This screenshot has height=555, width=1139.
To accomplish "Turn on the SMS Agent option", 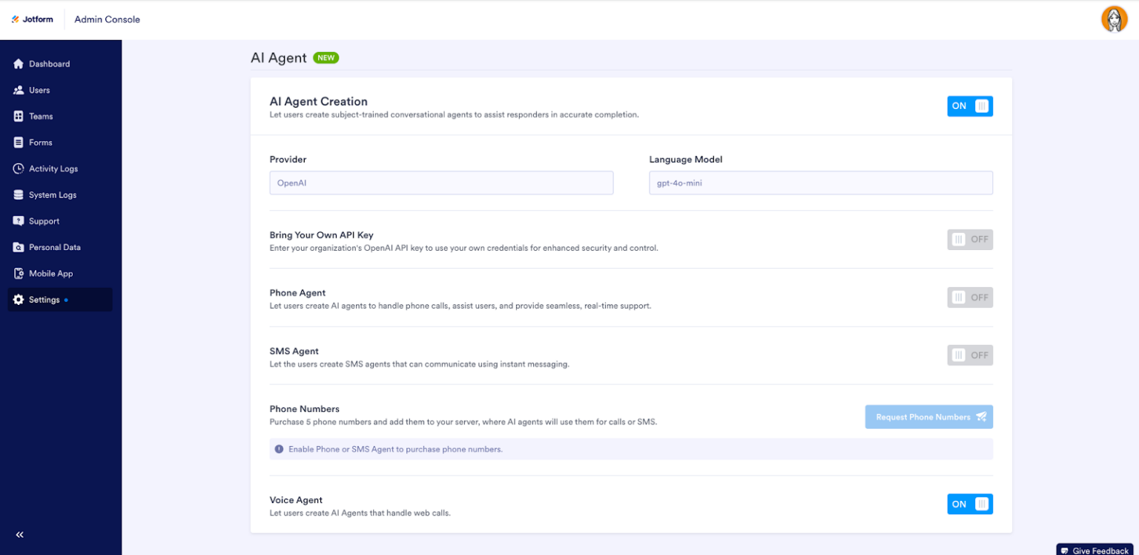I will pyautogui.click(x=970, y=355).
